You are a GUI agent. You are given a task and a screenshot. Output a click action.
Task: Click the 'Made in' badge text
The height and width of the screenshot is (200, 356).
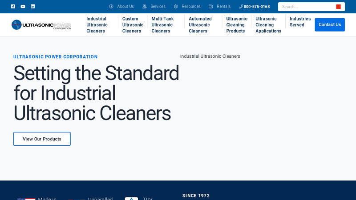click(47, 198)
